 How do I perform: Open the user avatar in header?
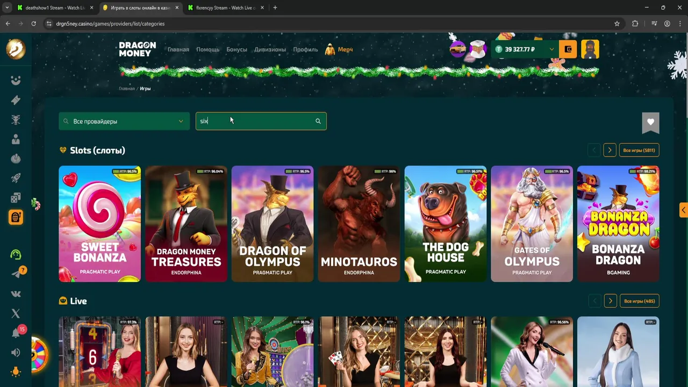point(590,49)
